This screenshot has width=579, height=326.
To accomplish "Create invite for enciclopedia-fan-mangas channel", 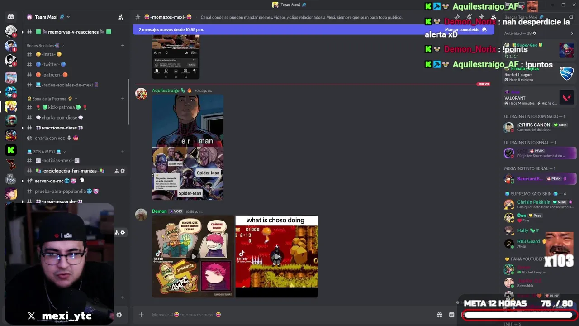I will (x=116, y=171).
